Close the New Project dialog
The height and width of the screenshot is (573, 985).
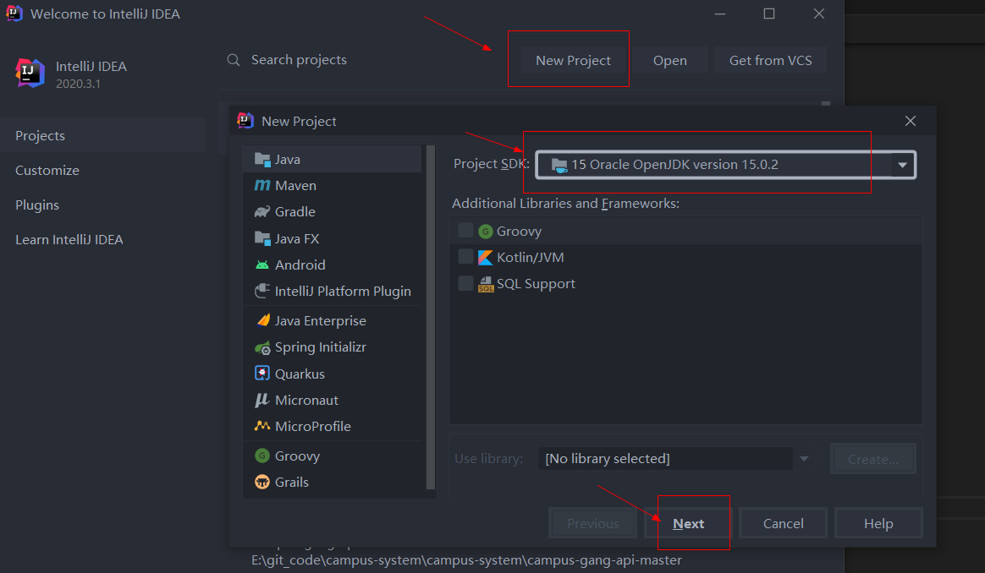pos(911,121)
